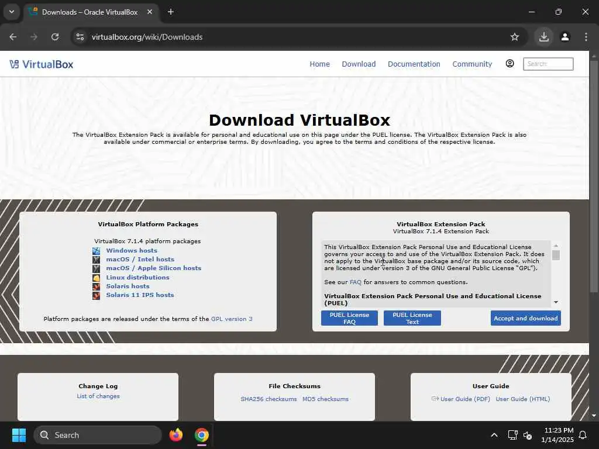Image resolution: width=599 pixels, height=449 pixels.
Task: Click the address bar URL virtualbox.org/wiki/Downloads
Action: (147, 37)
